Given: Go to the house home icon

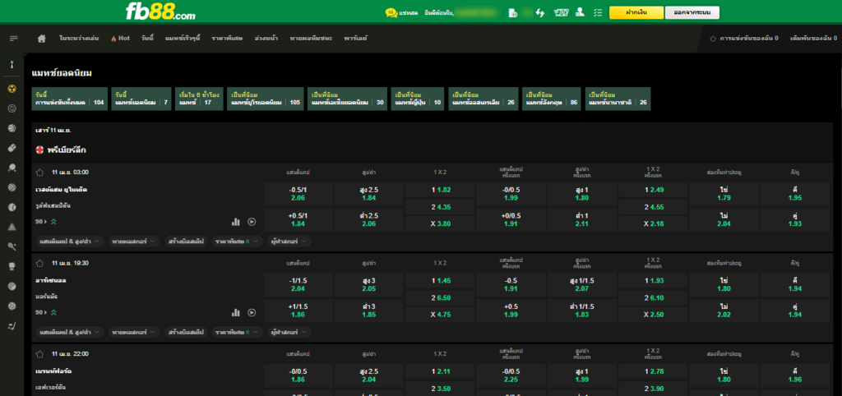Looking at the screenshot, I should click(x=42, y=38).
